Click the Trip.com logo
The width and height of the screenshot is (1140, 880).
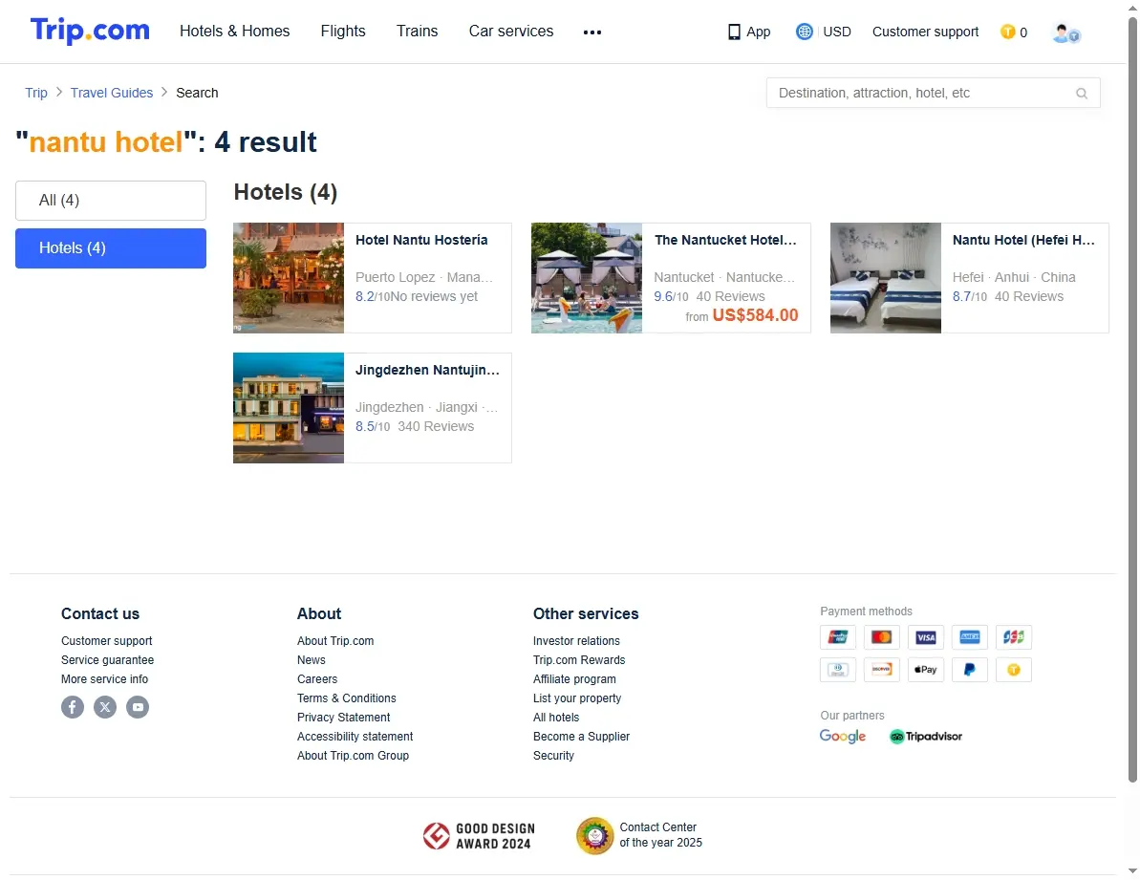point(90,32)
